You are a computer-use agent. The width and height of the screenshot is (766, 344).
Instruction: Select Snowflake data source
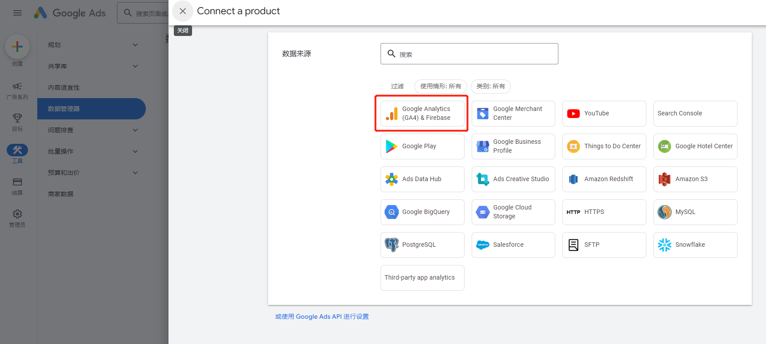click(x=695, y=245)
